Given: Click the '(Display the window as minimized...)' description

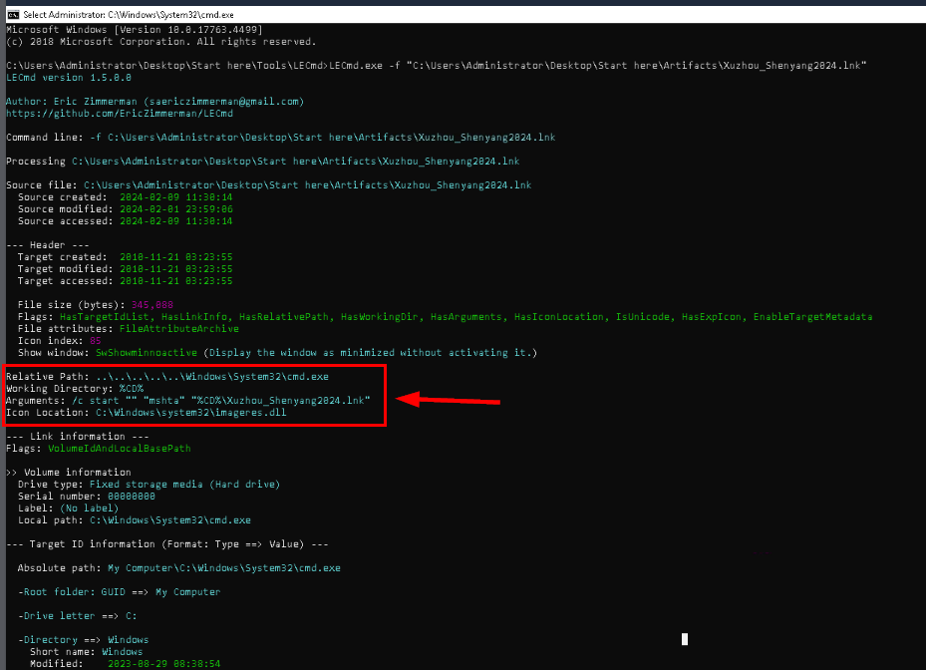Looking at the screenshot, I should (370, 353).
